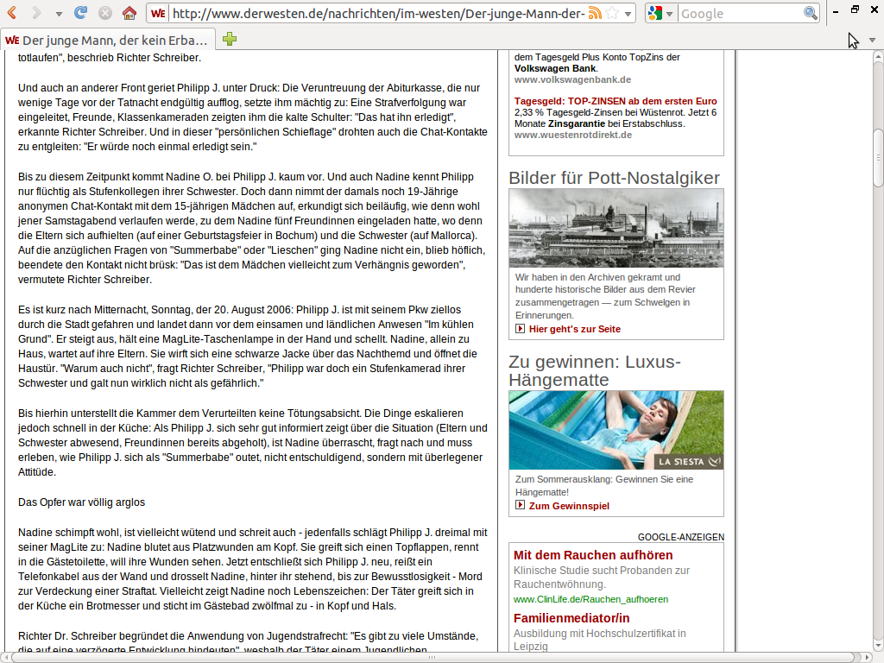884x663 pixels.
Task: Go back with the browser back arrow
Action: click(x=12, y=12)
